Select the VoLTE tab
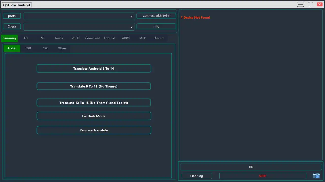This screenshot has height=182, width=325. (x=76, y=38)
